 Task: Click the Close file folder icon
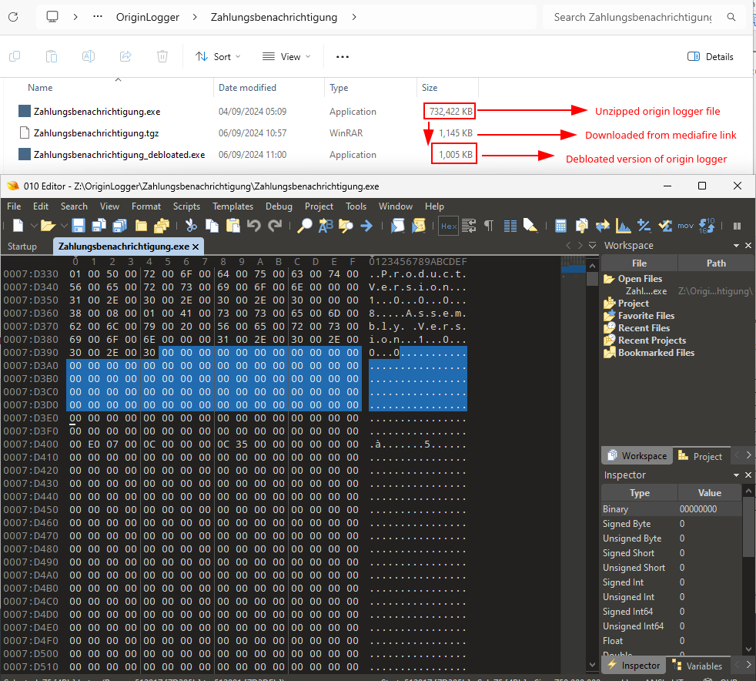click(141, 225)
